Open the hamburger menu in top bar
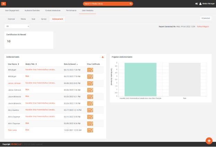This screenshot has width=216, height=147. [x=4, y=3]
